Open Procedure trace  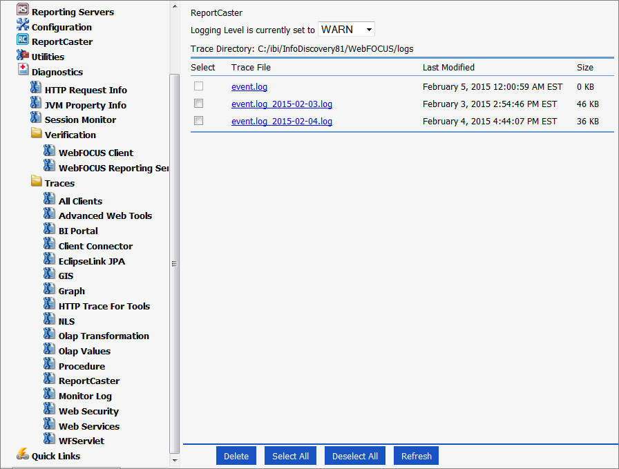(x=82, y=366)
